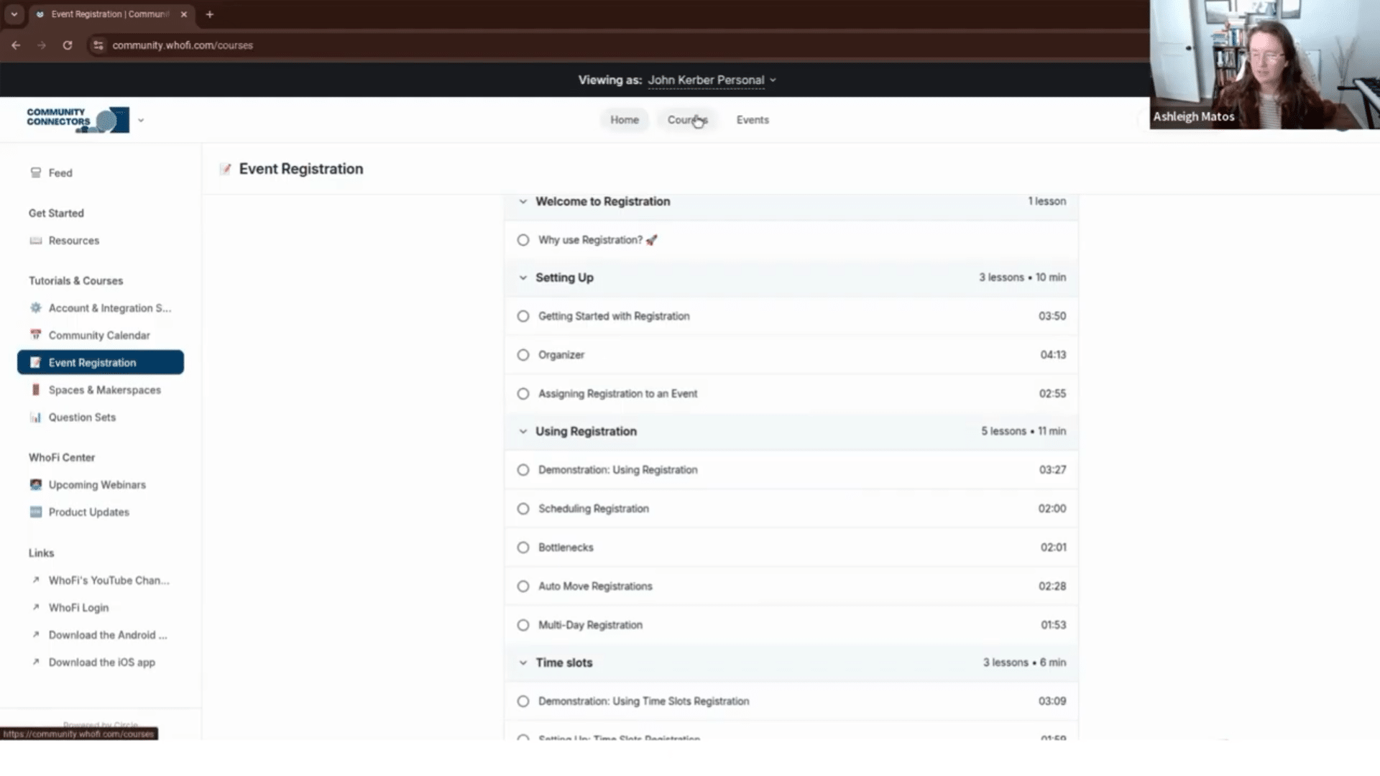Click the Community Connectors logo

point(78,120)
